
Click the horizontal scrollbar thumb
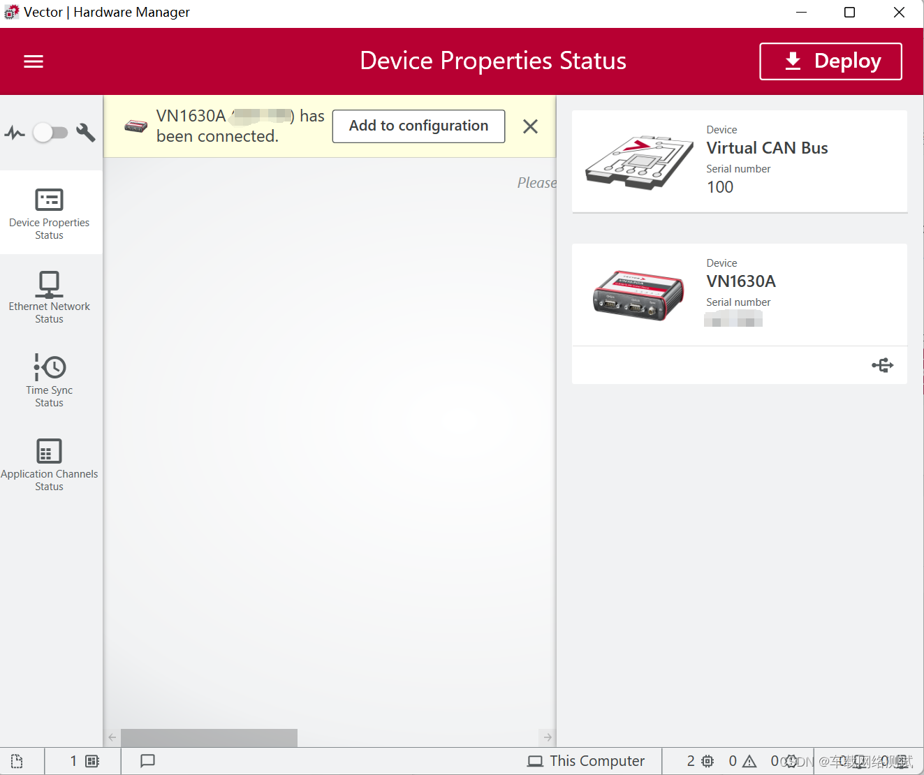(209, 737)
